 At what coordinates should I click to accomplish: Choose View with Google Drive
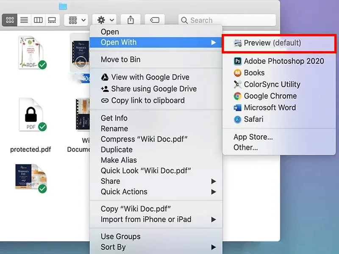[156, 77]
